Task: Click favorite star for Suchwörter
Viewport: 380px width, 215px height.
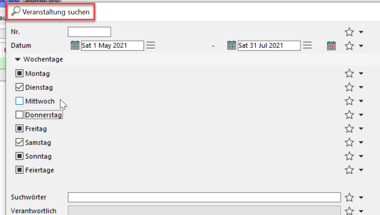Action: point(349,197)
